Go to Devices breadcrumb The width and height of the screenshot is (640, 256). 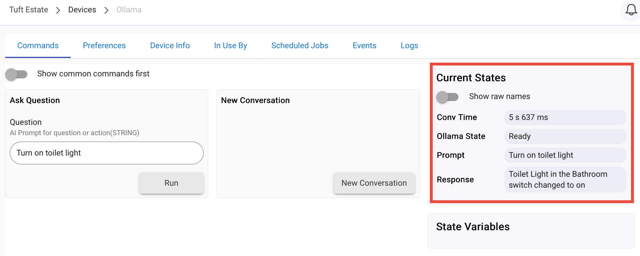coord(82,10)
